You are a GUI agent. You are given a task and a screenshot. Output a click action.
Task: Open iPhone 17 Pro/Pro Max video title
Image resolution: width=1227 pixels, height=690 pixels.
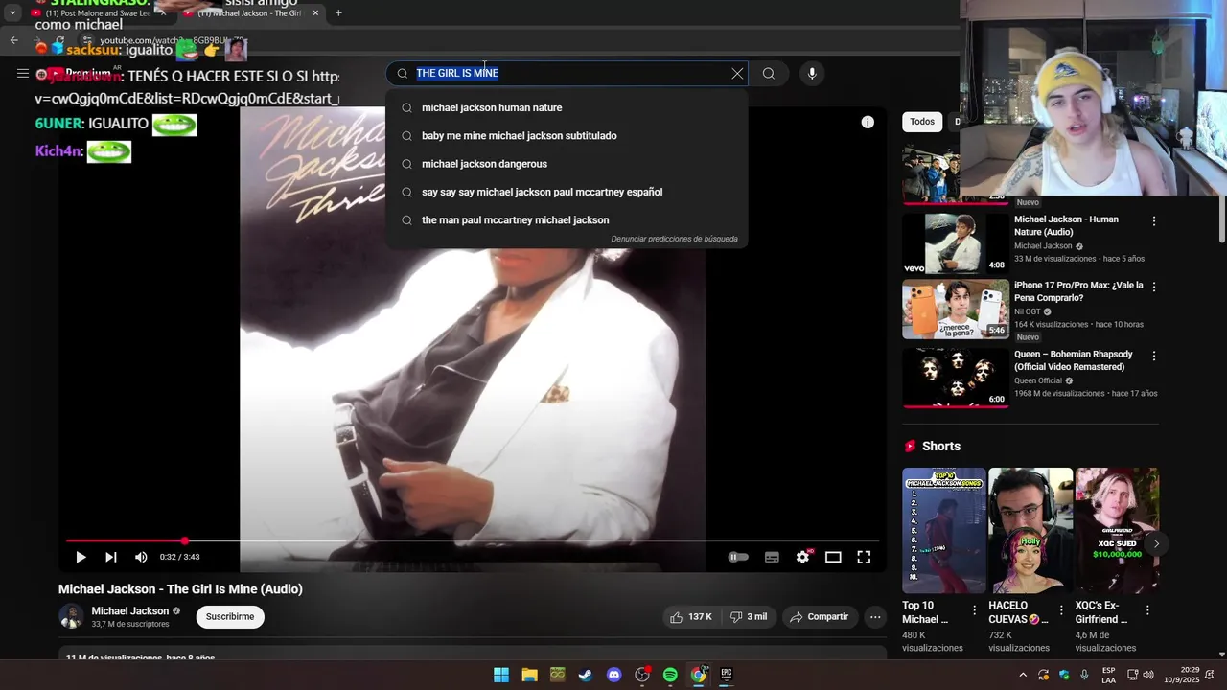(1078, 291)
